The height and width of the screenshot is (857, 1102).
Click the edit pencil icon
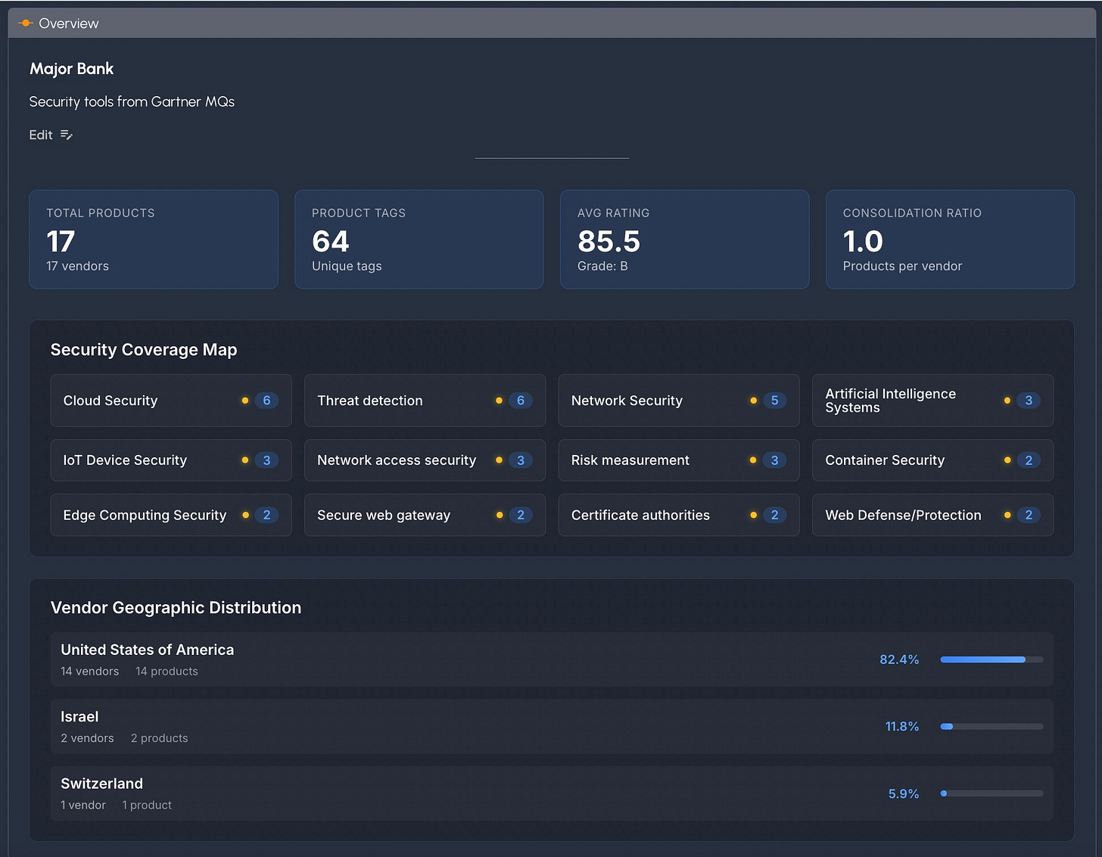click(x=67, y=135)
